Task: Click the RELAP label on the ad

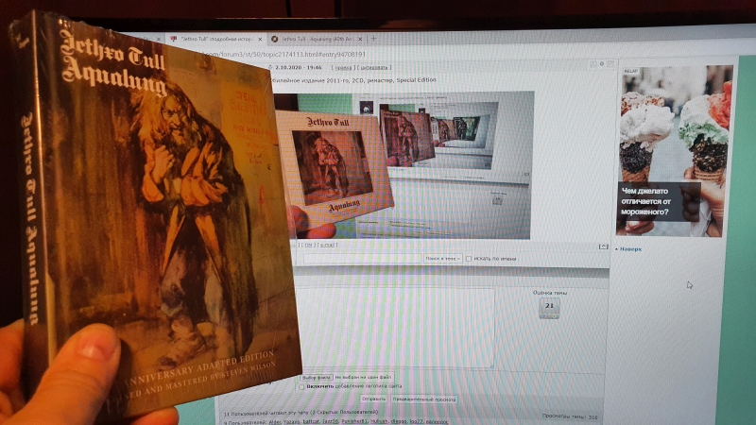Action: 630,71
